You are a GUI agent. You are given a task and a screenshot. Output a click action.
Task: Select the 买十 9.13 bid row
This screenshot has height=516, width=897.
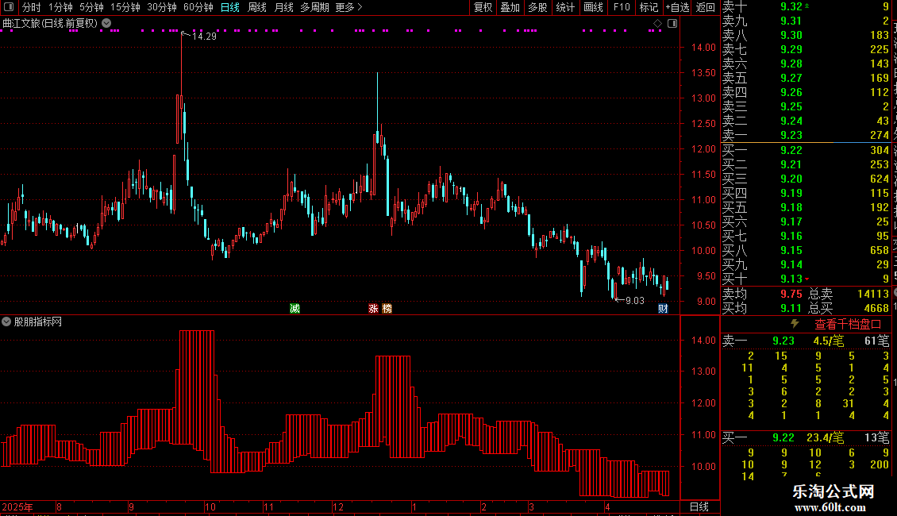point(806,279)
